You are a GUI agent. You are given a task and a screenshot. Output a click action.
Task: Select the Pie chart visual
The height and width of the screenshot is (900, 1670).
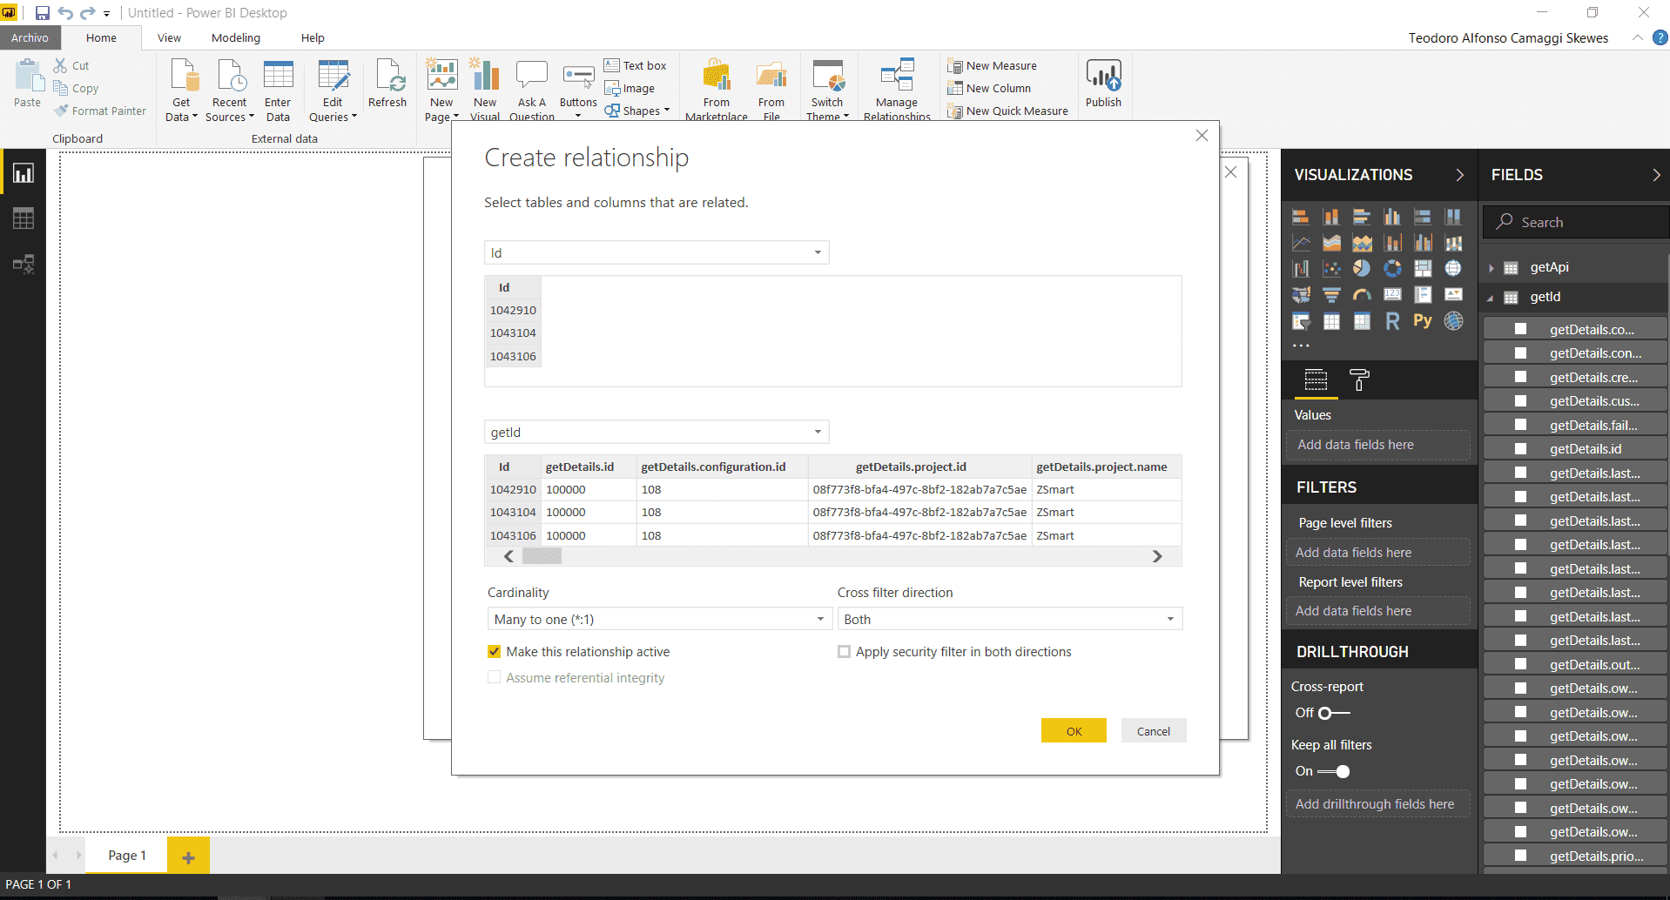coord(1362,268)
